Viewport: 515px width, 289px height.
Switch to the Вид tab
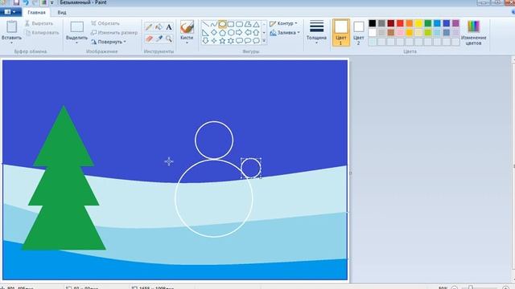[x=62, y=13]
